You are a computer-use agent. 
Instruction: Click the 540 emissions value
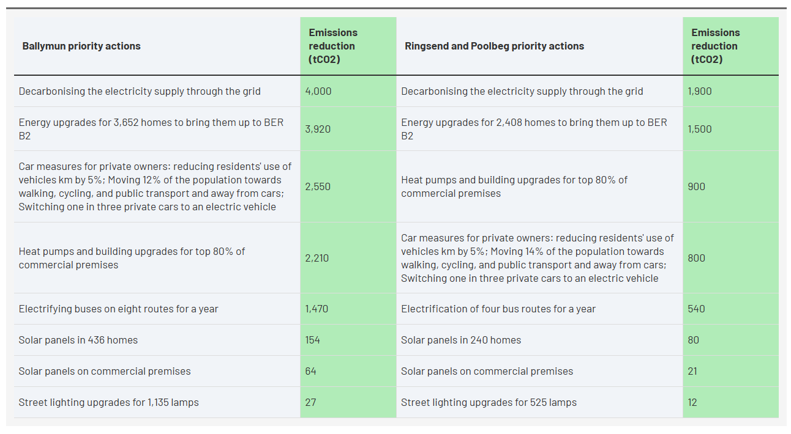(696, 309)
